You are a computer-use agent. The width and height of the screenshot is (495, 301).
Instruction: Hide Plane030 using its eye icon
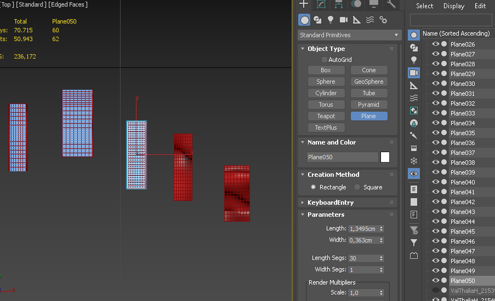[436, 84]
